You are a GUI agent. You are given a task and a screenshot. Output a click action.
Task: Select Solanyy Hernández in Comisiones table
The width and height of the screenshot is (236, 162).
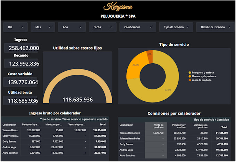click(x=130, y=139)
